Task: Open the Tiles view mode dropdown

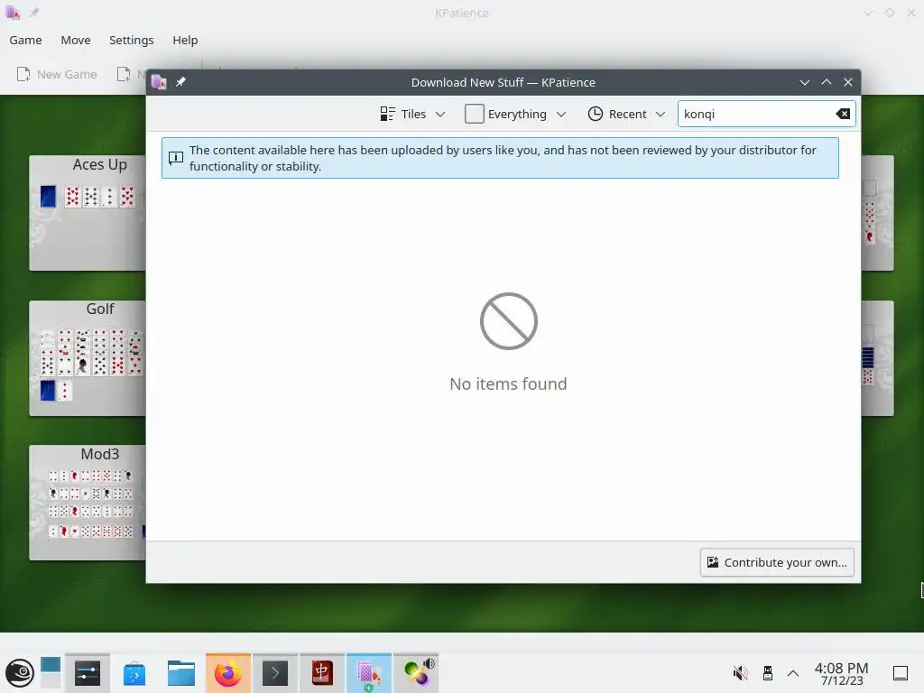Action: point(412,114)
